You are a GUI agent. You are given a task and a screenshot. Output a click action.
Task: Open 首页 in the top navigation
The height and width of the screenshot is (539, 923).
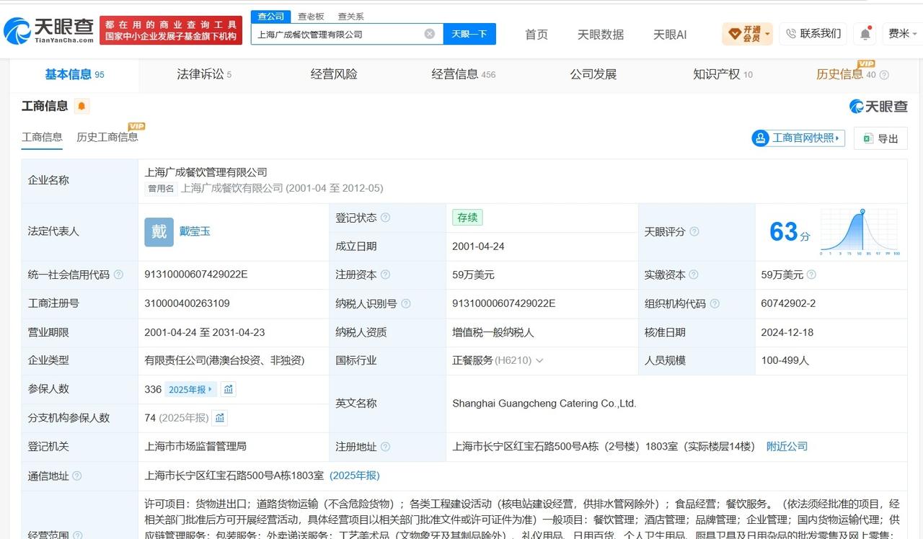pyautogui.click(x=536, y=34)
